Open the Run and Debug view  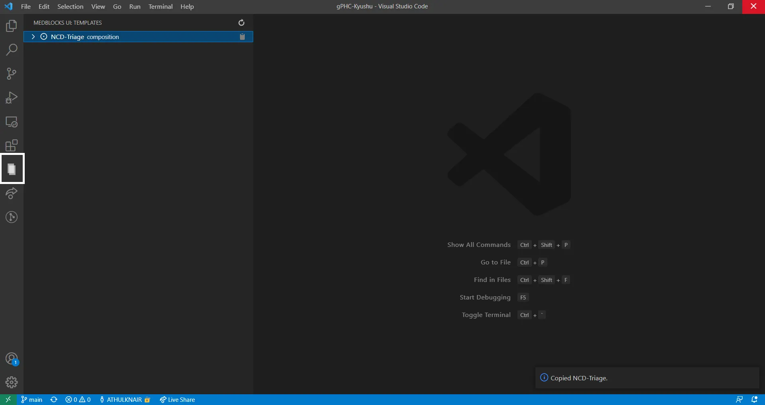click(12, 97)
